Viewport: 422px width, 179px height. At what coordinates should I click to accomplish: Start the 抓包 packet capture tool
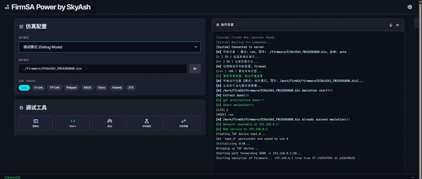110,123
